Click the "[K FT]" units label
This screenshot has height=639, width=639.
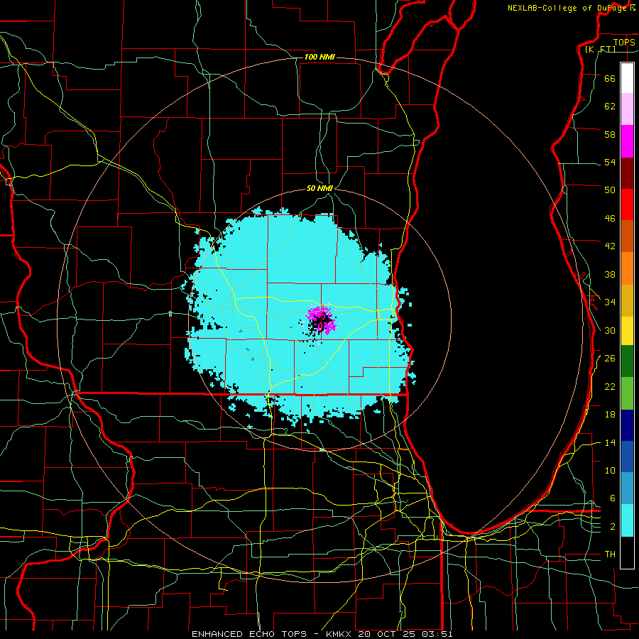click(600, 50)
